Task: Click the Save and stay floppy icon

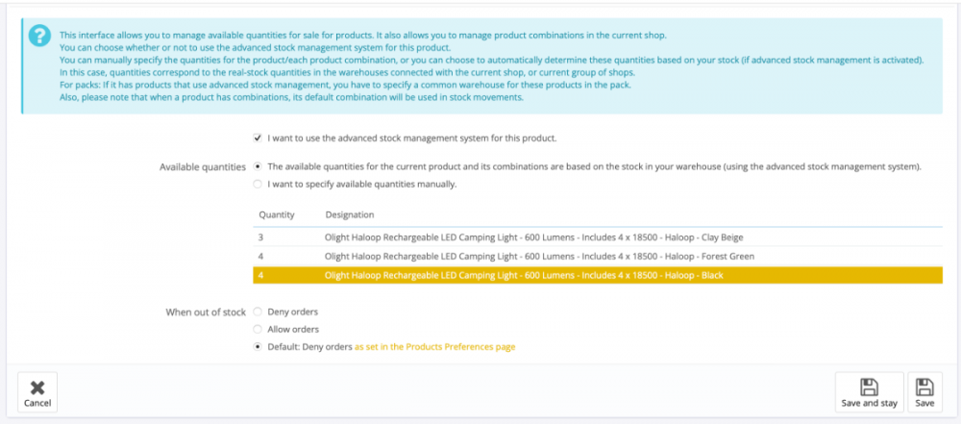Action: tap(869, 387)
